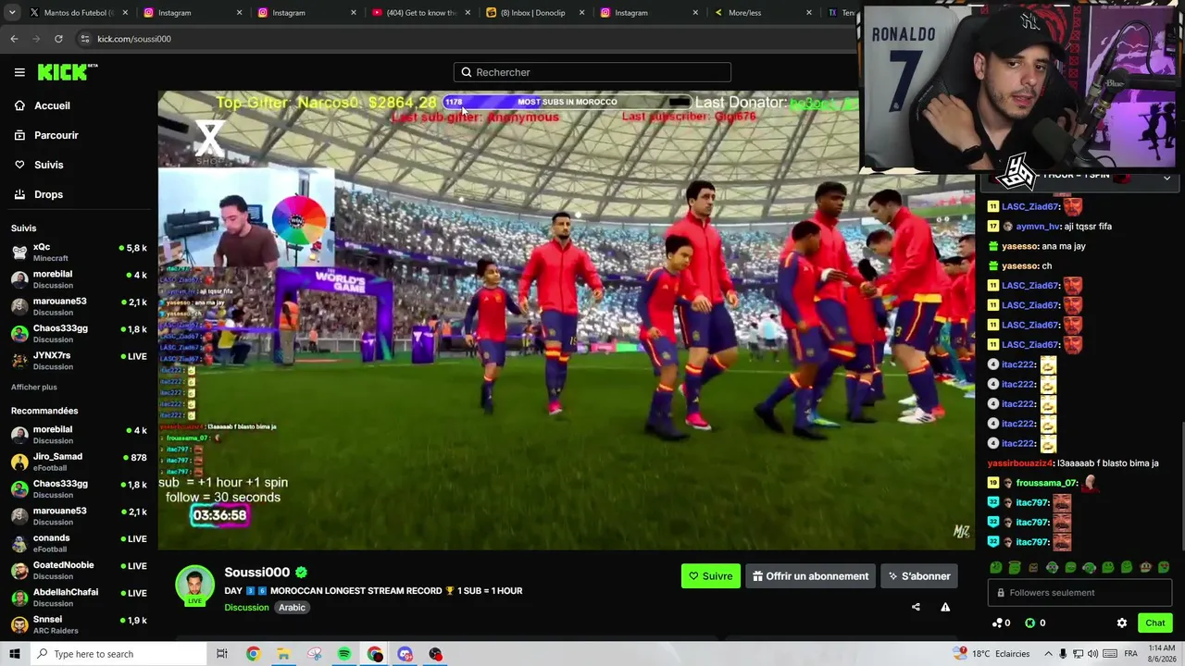This screenshot has height=666, width=1185.
Task: Close the Mantos do Futebol tab
Action: pos(125,13)
